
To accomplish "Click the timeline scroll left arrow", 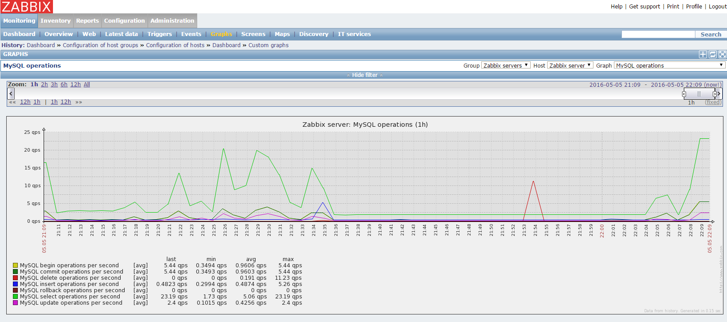I will click(x=11, y=93).
